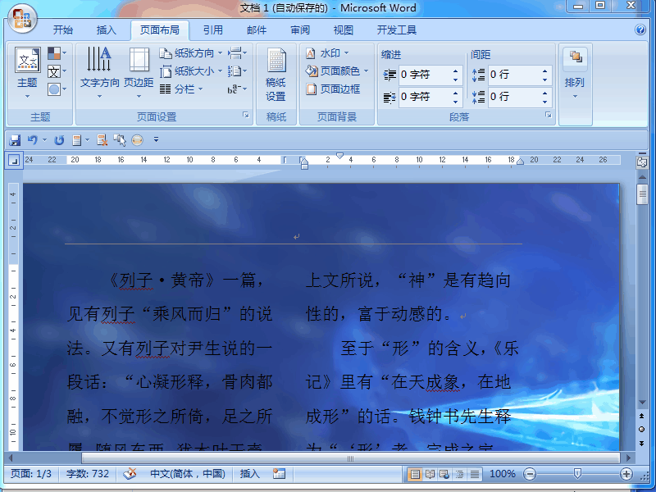
Task: Click the round orange icon in quick access toolbar
Action: (x=137, y=140)
